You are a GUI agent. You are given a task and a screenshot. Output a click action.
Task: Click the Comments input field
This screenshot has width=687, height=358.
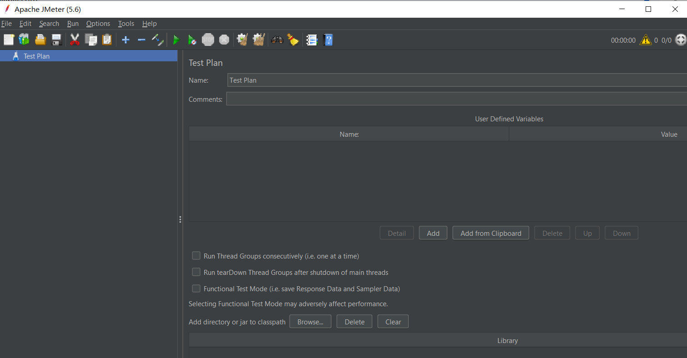pos(456,99)
